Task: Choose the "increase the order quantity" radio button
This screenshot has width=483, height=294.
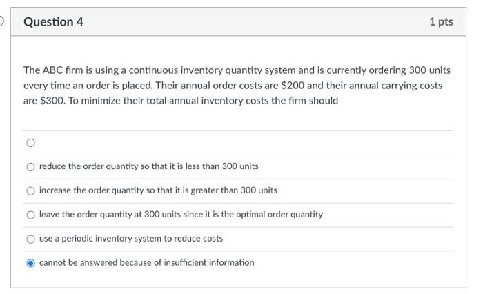Action: click(x=30, y=190)
